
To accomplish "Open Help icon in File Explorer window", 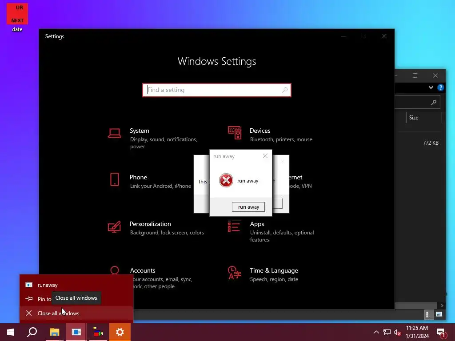I will tap(440, 87).
